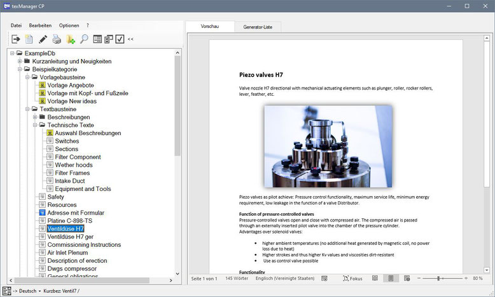This screenshot has width=495, height=297.
Task: Click the zoom in plus button
Action: [466, 279]
